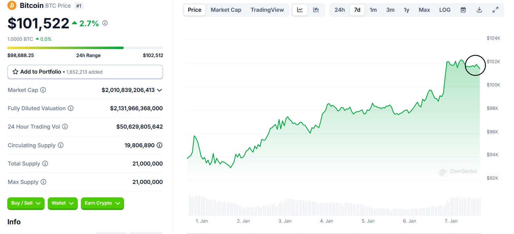Viewport: 514px width, 234px height.
Task: Select the Price tab
Action: click(195, 10)
